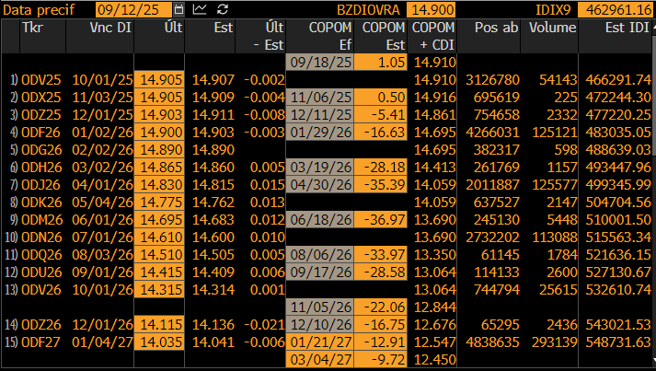Edit the Data precif date field
This screenshot has height=371, width=656.
(133, 9)
